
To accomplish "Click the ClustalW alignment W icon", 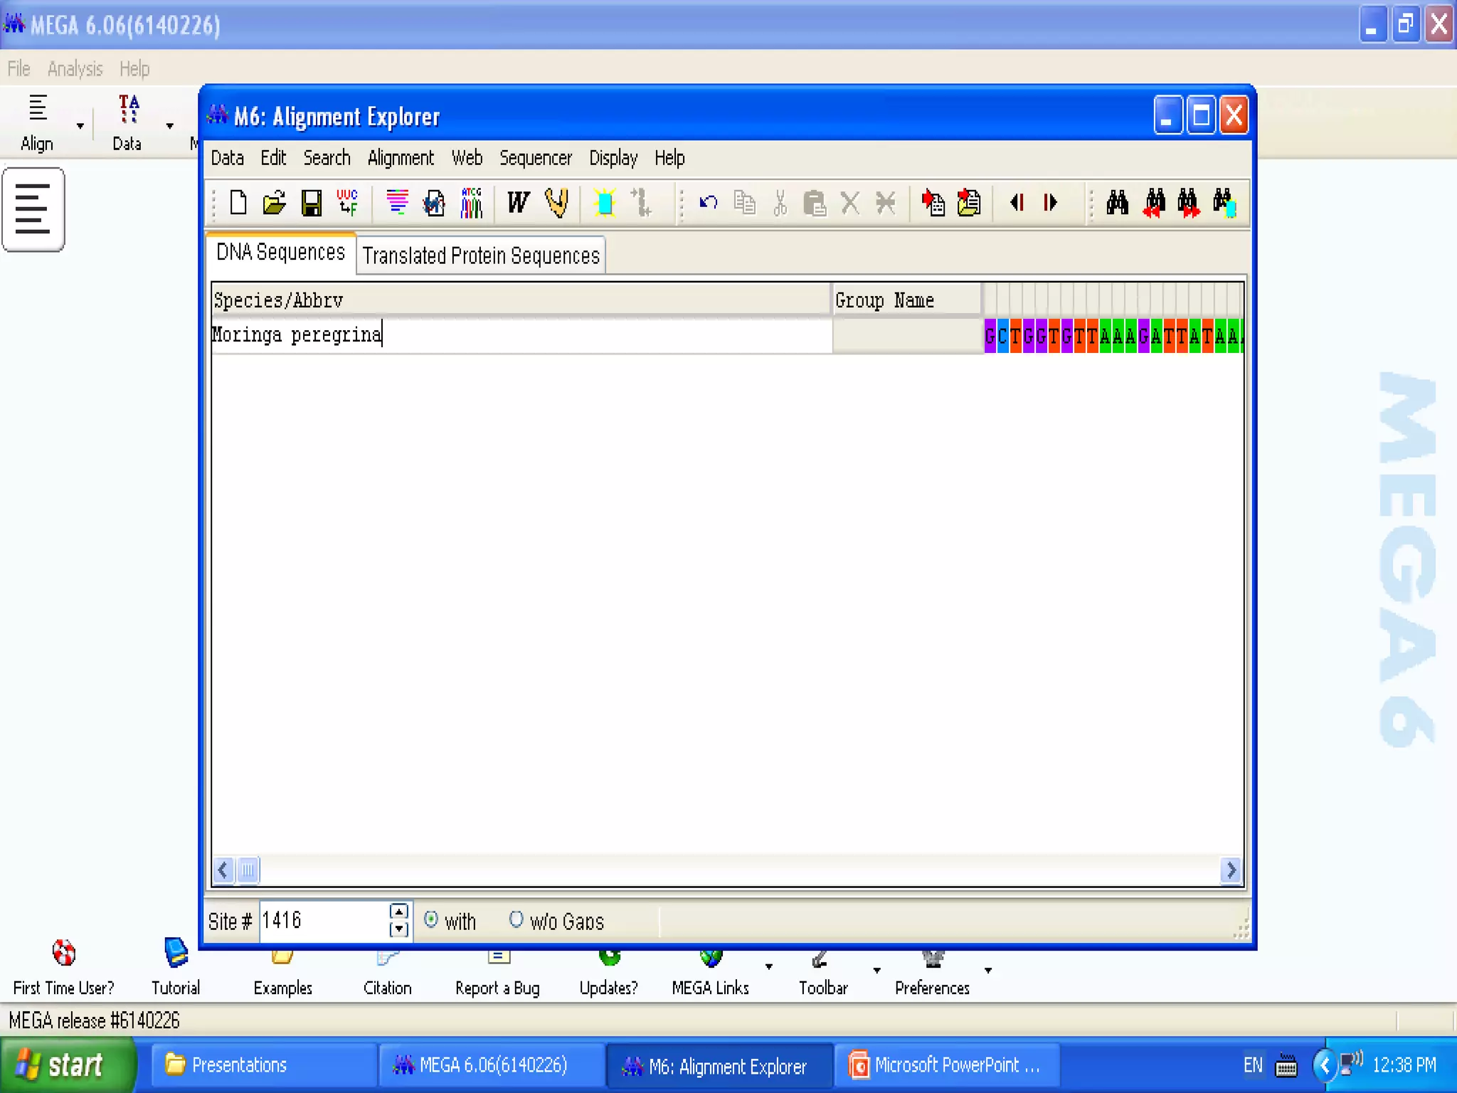I will (x=518, y=203).
